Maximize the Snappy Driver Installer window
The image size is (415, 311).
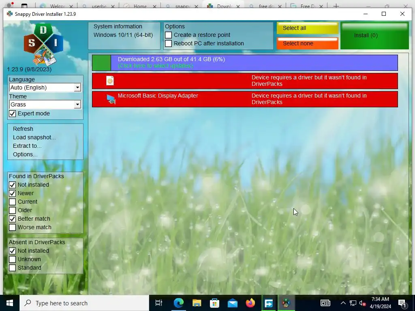(x=384, y=14)
